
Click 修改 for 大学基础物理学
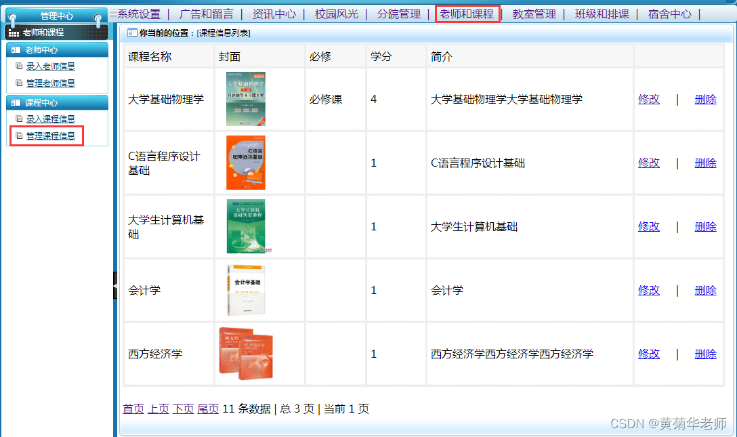[x=648, y=99]
